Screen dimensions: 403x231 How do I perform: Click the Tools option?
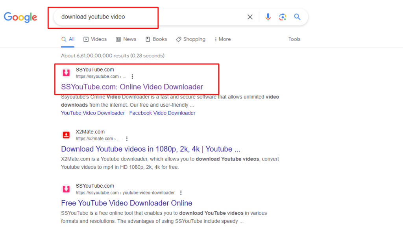coord(294,39)
